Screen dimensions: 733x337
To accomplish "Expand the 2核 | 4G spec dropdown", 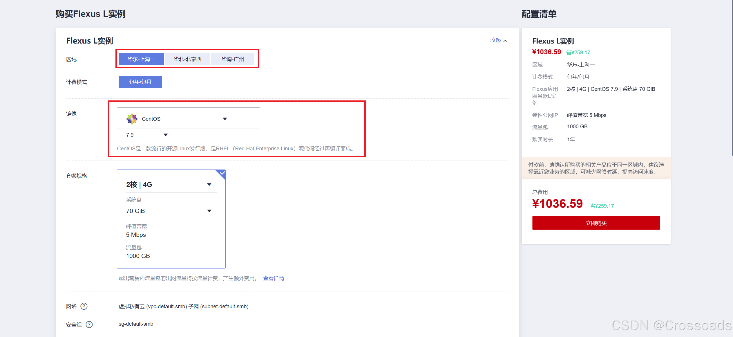I will (209, 185).
